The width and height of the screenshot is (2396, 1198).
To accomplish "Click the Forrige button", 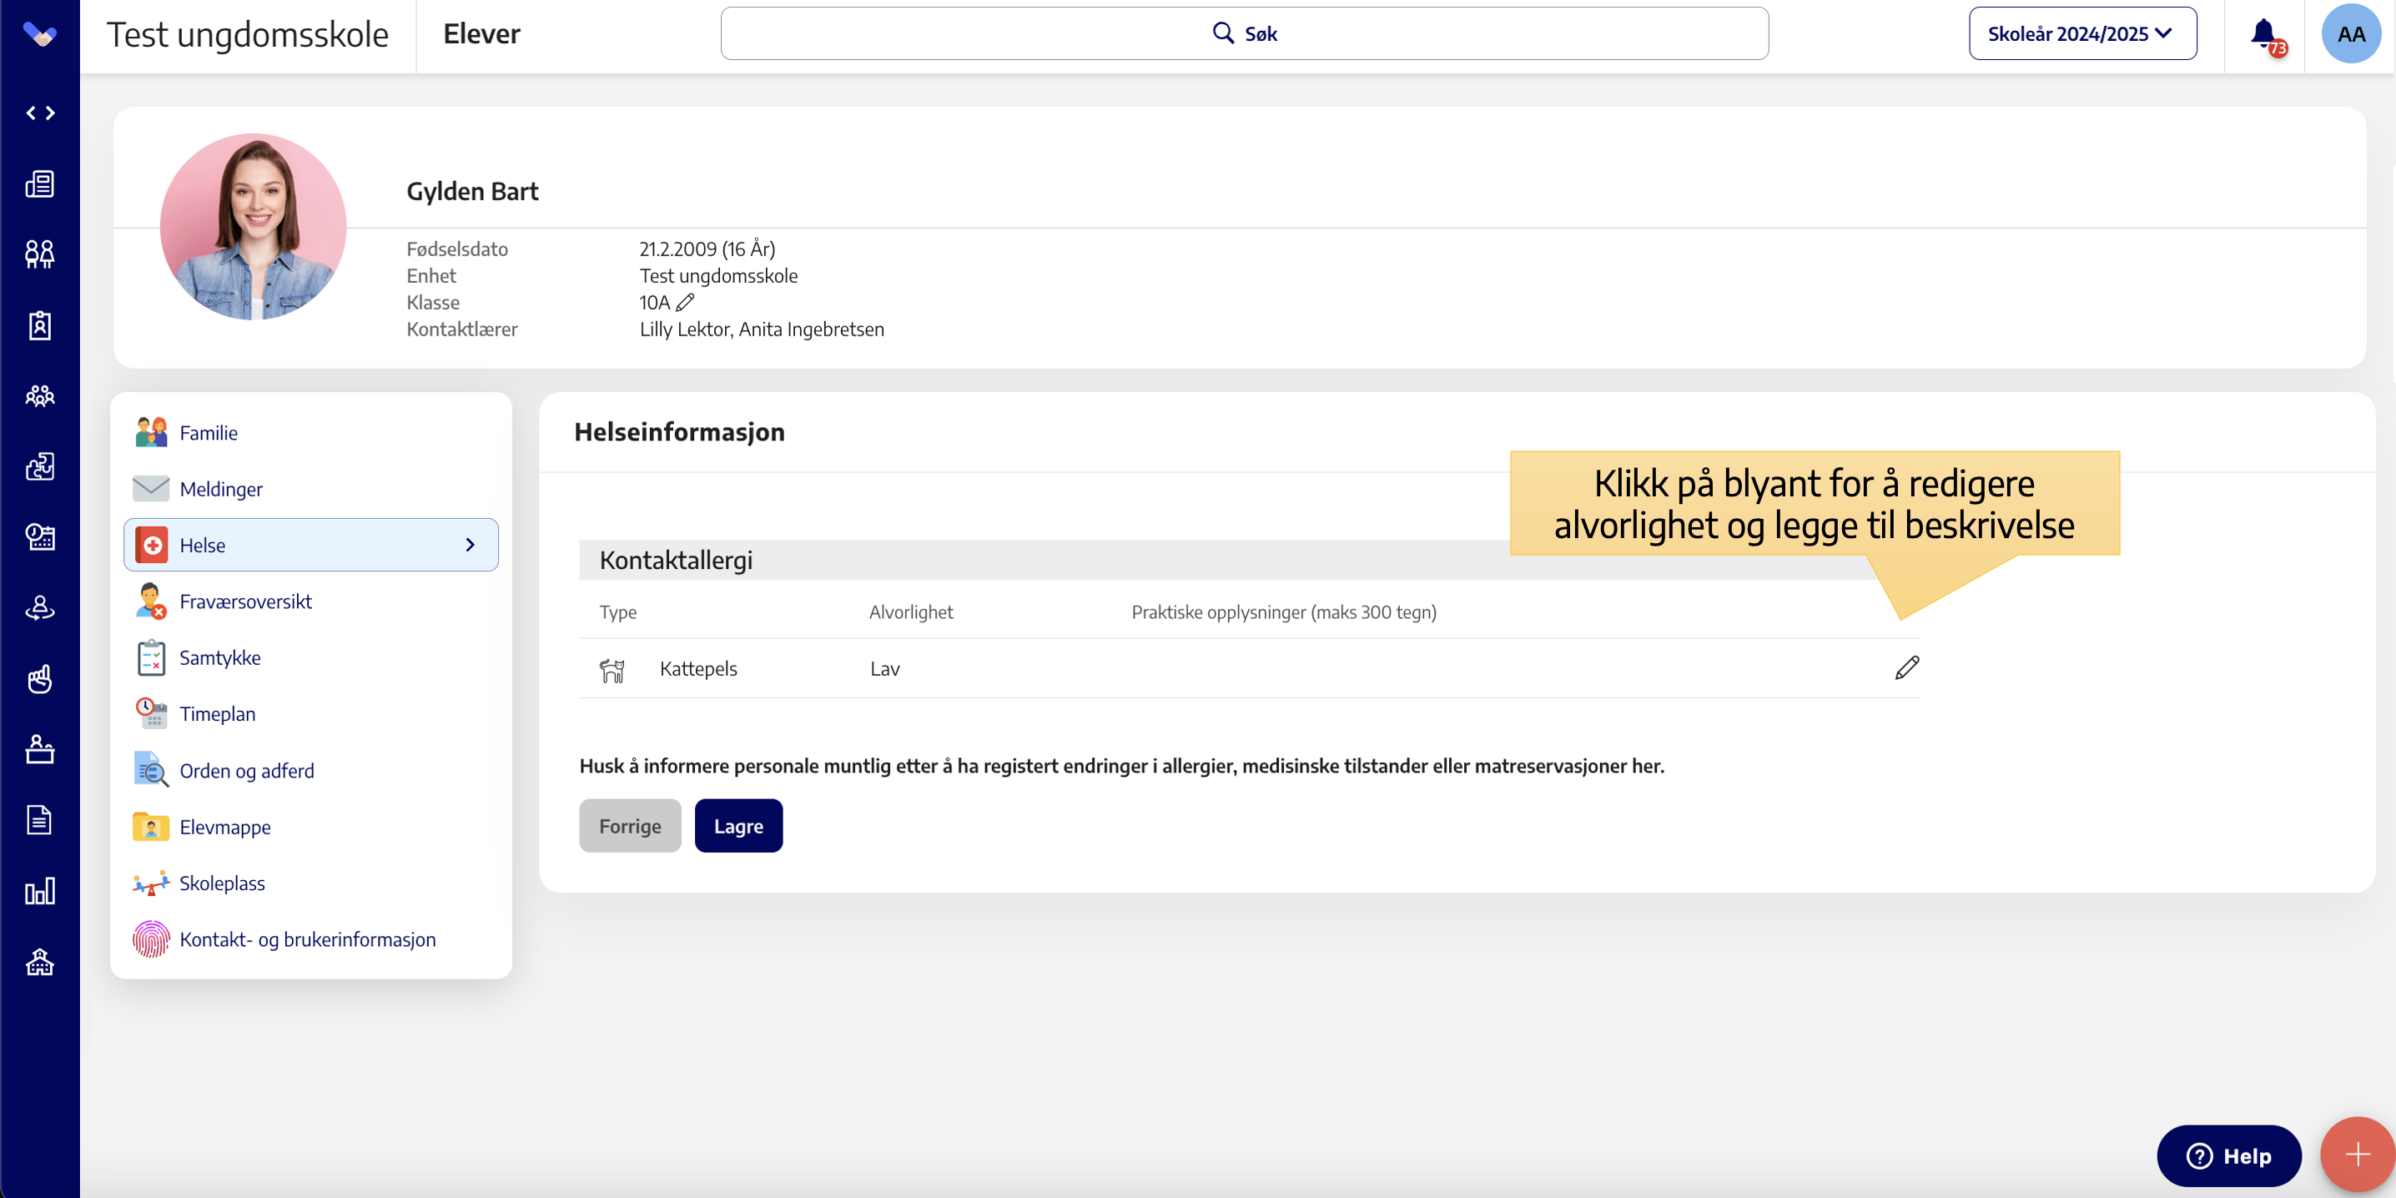I will [630, 826].
